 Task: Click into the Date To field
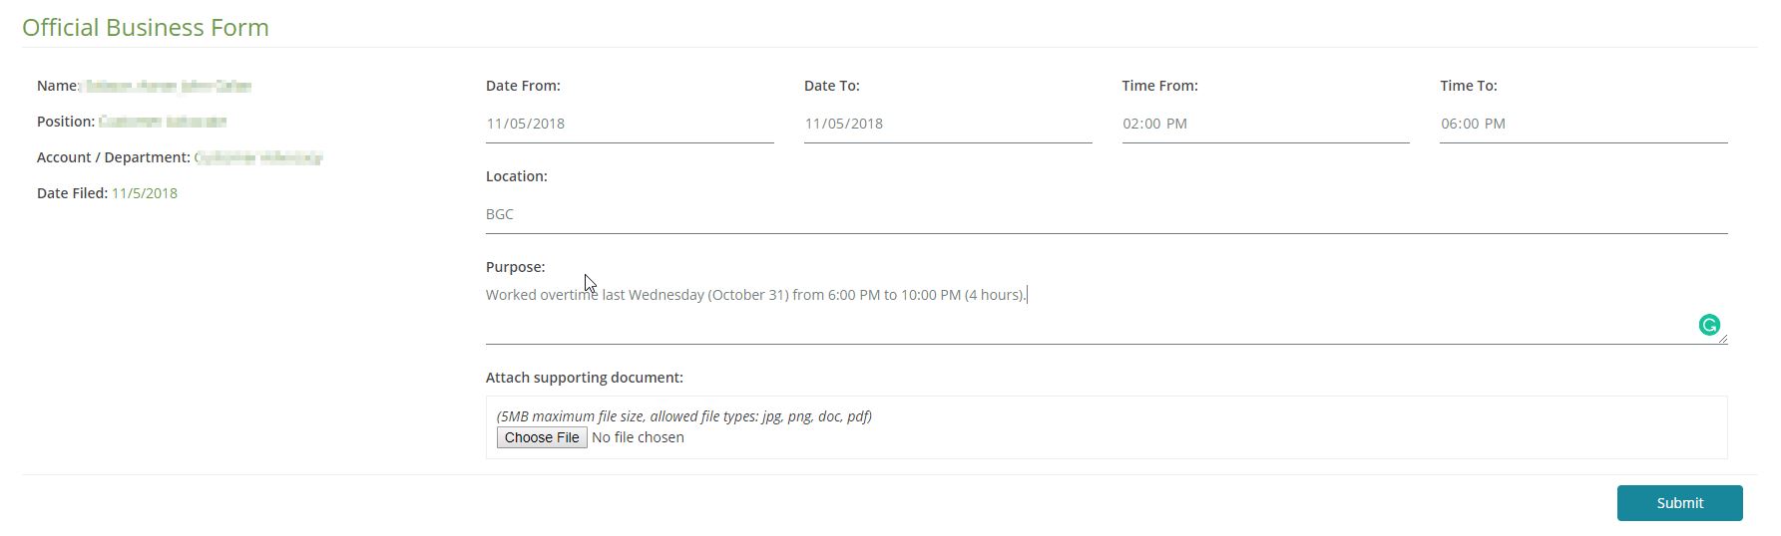click(x=947, y=125)
